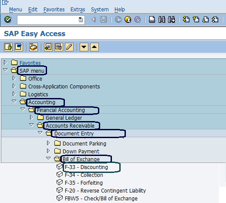Click the Add to Favorites icon
226x203 pixels.
tap(48, 47)
